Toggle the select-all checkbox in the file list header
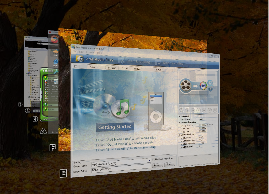The height and width of the screenshot is (194, 269). tap(76, 67)
